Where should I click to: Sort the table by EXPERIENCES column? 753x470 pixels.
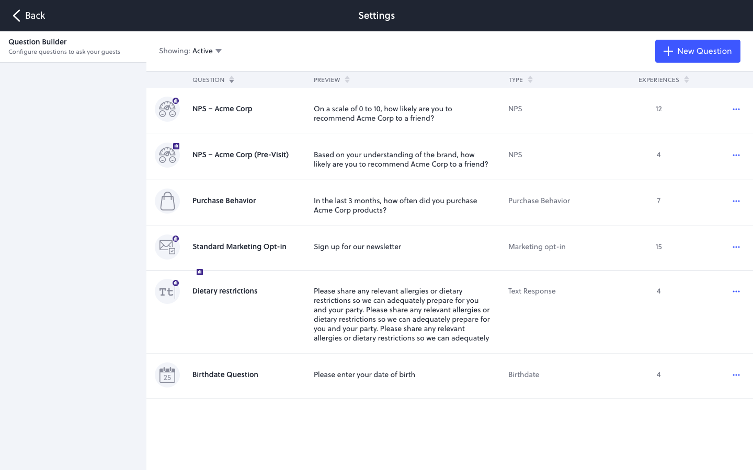coord(686,79)
